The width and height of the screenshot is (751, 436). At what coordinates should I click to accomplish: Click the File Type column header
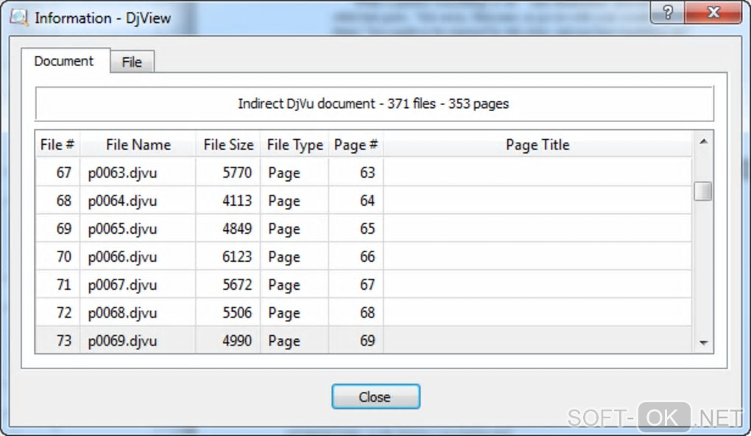(295, 144)
